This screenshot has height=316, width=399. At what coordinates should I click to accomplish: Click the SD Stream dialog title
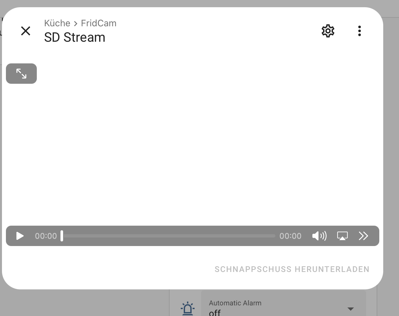click(x=75, y=37)
